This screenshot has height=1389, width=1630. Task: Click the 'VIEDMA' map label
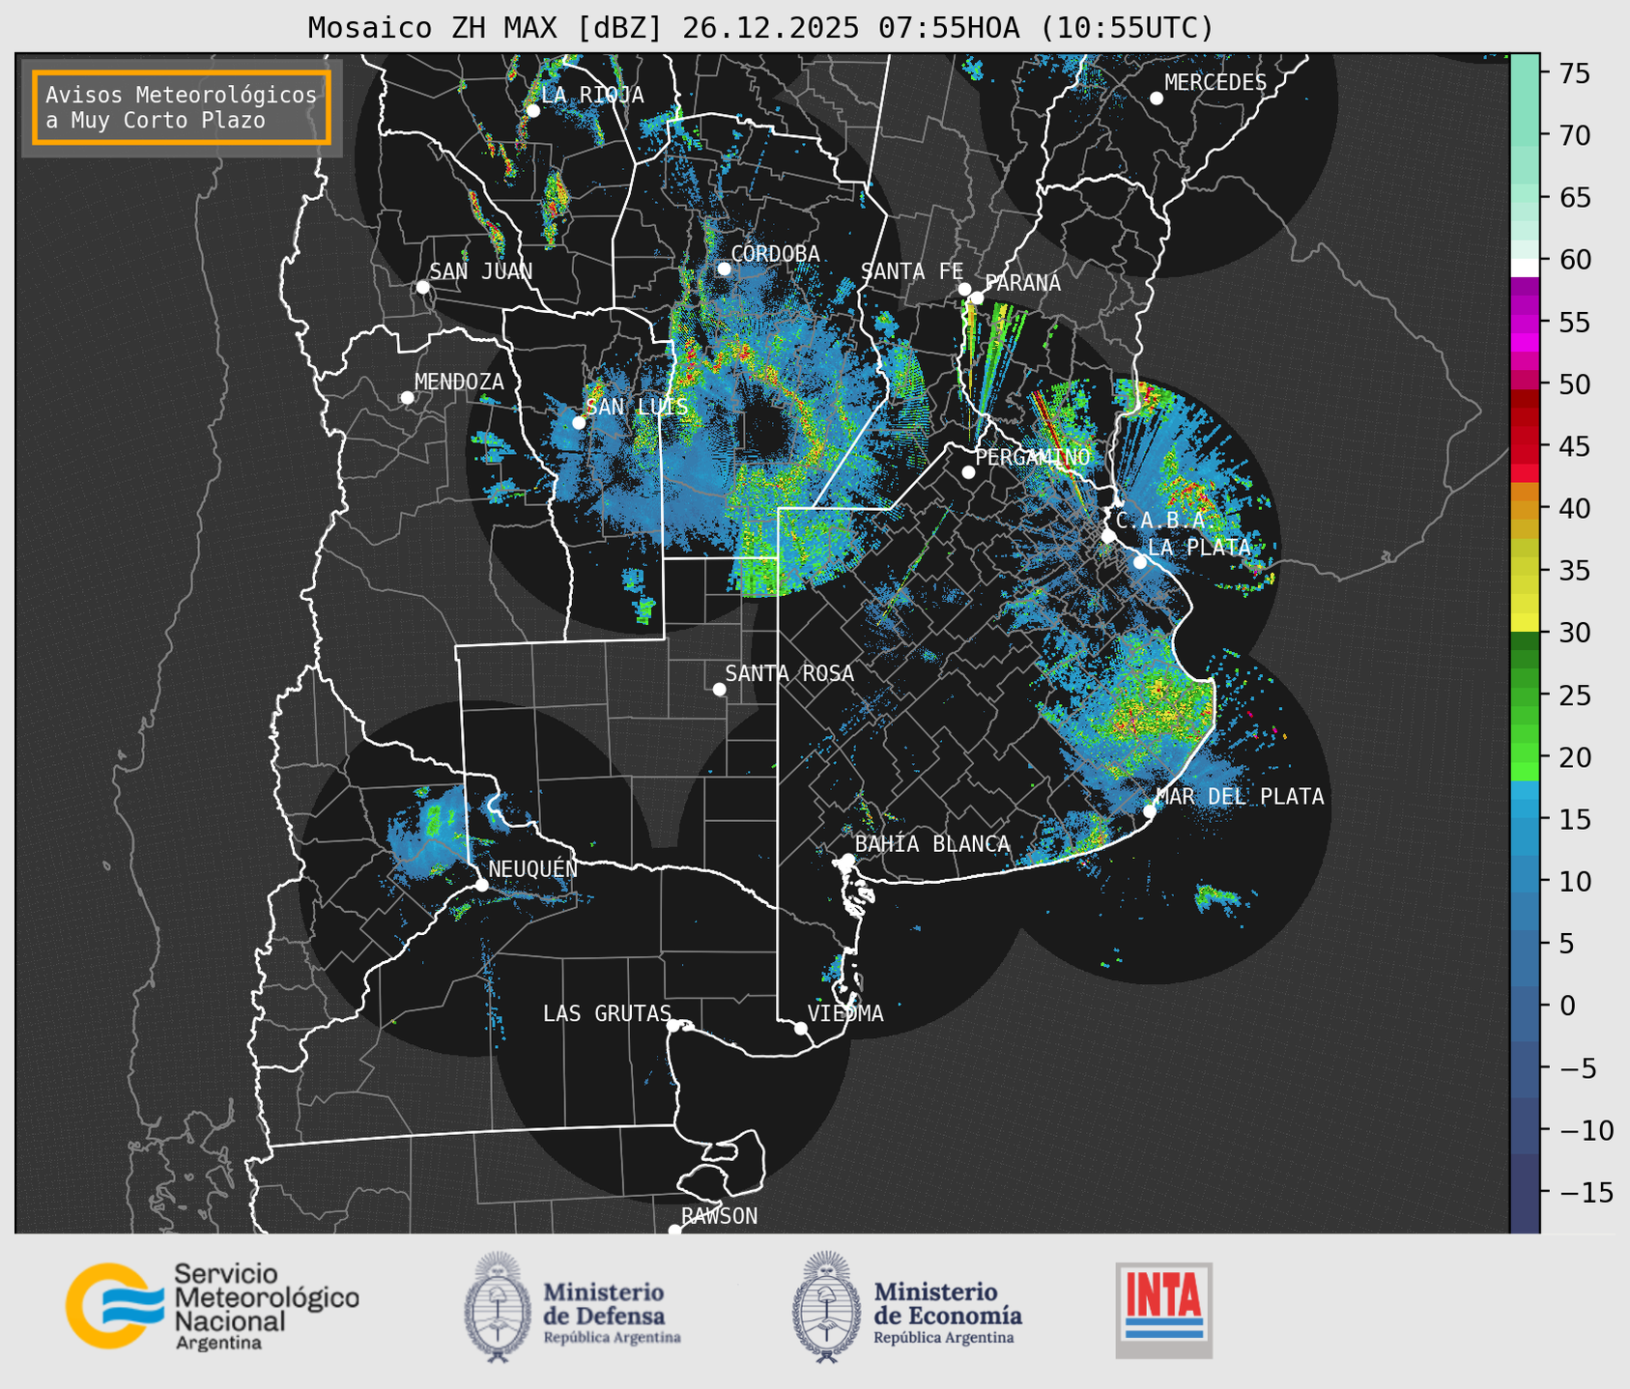(x=845, y=1013)
